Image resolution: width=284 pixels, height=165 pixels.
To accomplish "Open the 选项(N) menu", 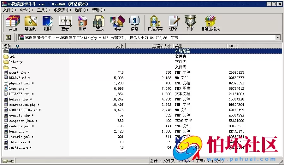I will [81, 10].
